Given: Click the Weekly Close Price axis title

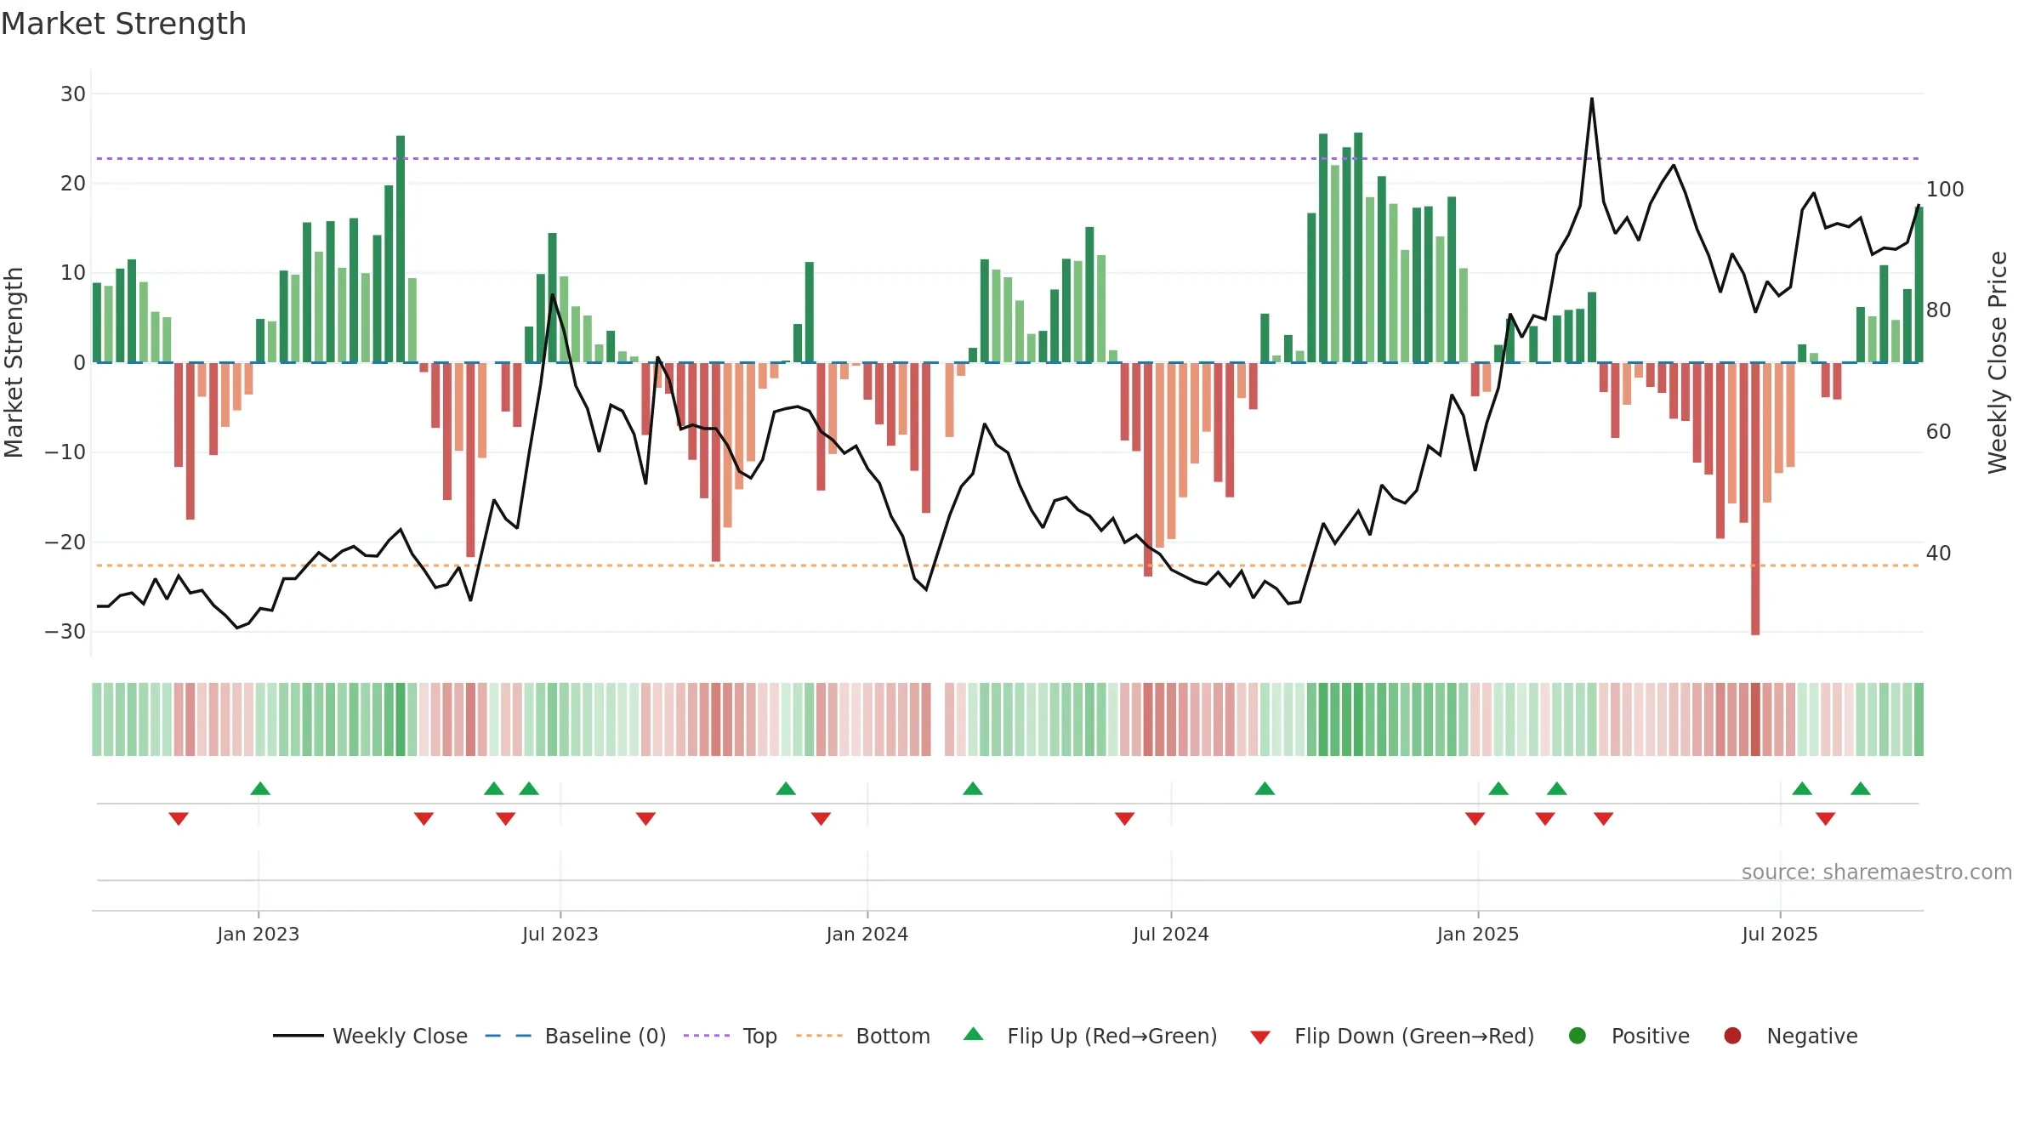Looking at the screenshot, I should tap(1998, 362).
